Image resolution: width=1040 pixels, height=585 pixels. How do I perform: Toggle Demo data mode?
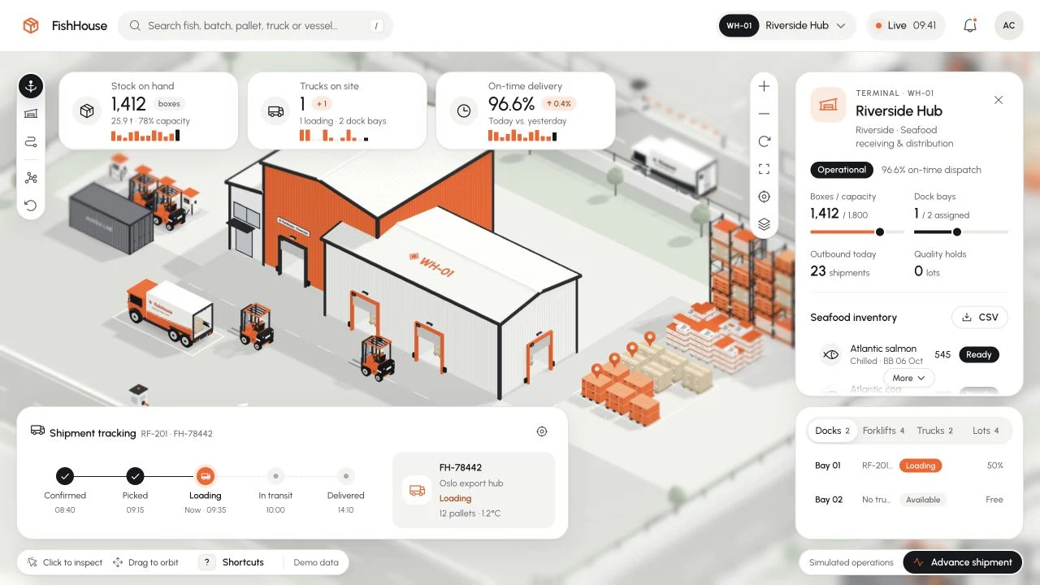tap(316, 562)
